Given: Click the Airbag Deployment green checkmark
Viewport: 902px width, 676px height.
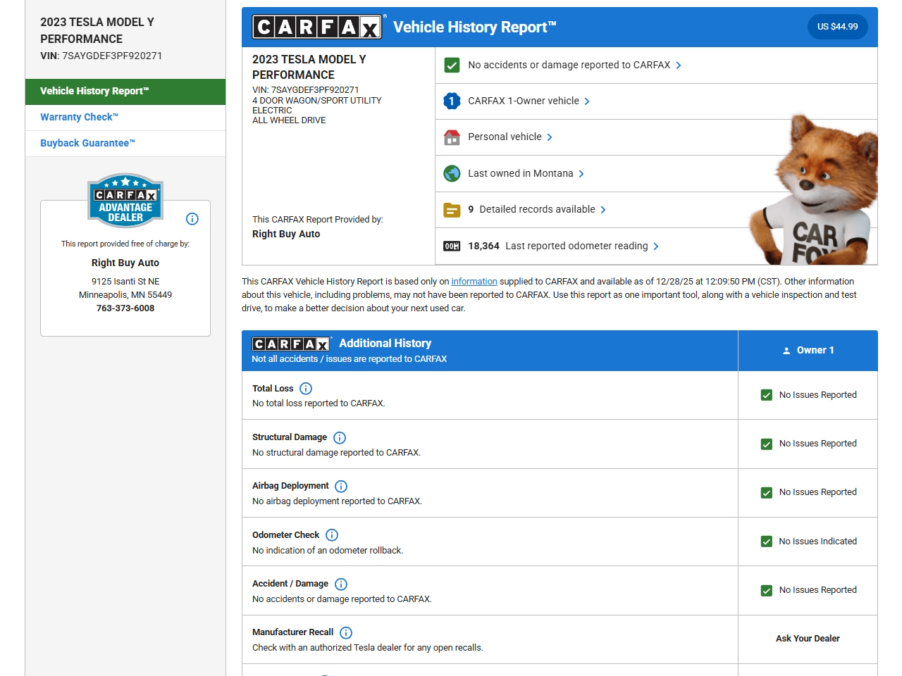Looking at the screenshot, I should (767, 493).
